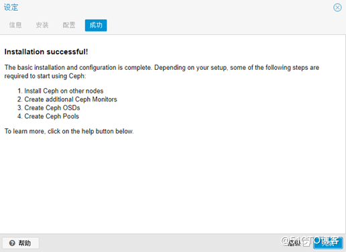The width and height of the screenshot is (346, 252).
Task: Click the Create Ceph OSDs list item
Action: pyautogui.click(x=52, y=108)
